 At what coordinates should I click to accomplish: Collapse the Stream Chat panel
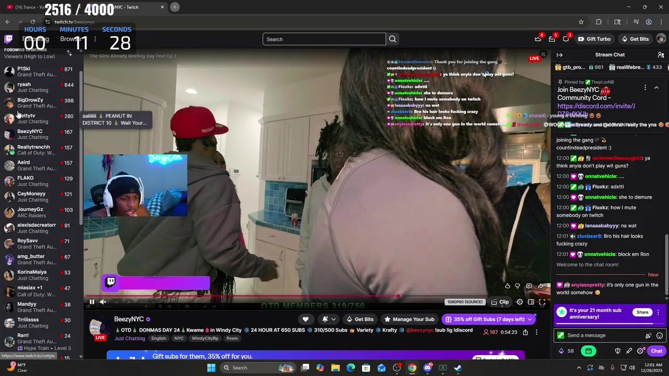point(559,55)
